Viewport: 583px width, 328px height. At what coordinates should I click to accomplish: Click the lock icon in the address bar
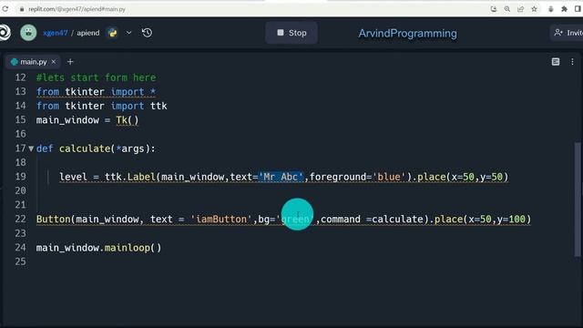22,9
